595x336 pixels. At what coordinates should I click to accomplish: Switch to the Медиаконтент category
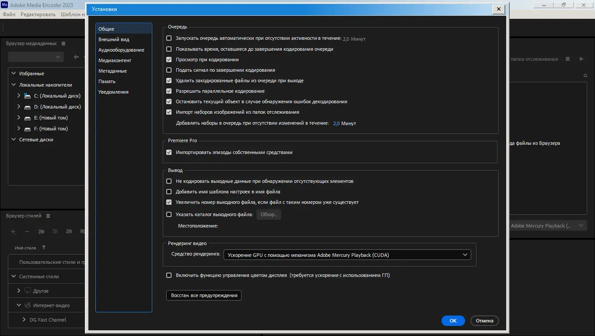click(124, 60)
